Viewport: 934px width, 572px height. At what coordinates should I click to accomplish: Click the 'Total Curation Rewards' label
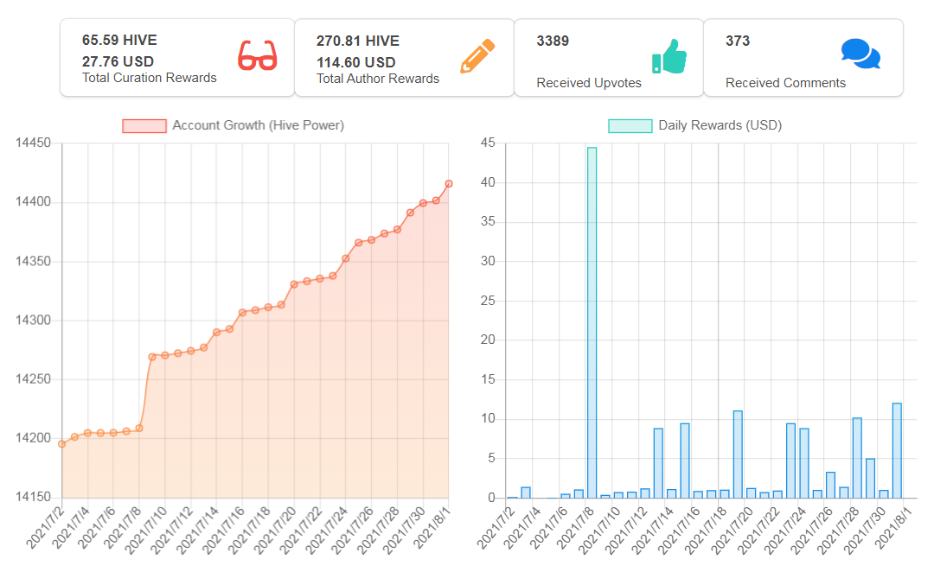pos(150,78)
